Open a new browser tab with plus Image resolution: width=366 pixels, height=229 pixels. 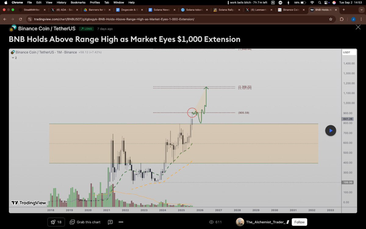[x=344, y=10]
